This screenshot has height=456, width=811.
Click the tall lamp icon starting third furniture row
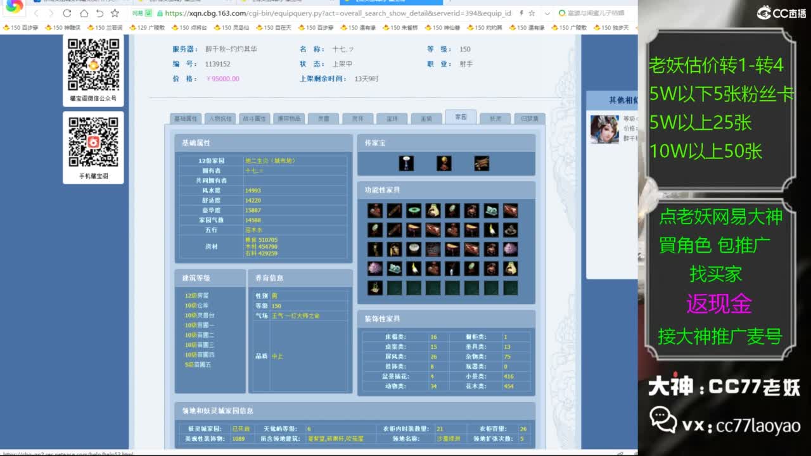(375, 249)
